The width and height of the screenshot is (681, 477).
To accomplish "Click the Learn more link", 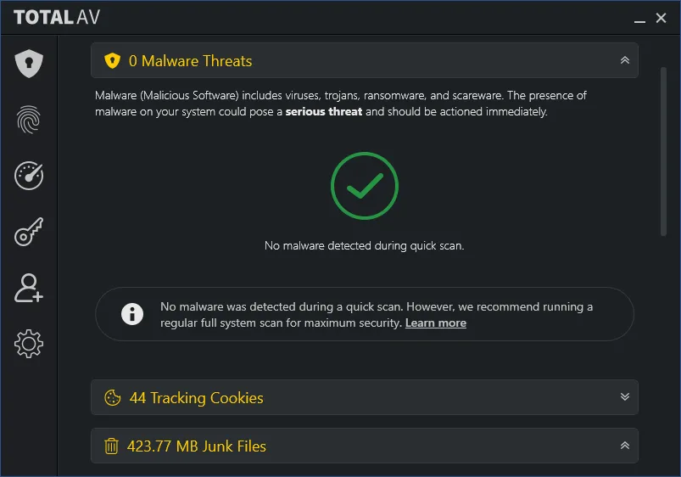I will click(x=436, y=323).
